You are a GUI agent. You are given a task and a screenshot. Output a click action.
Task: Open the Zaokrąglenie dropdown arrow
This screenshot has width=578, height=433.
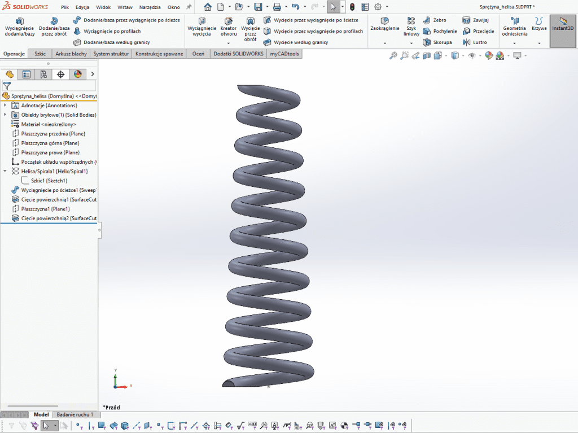(x=385, y=43)
